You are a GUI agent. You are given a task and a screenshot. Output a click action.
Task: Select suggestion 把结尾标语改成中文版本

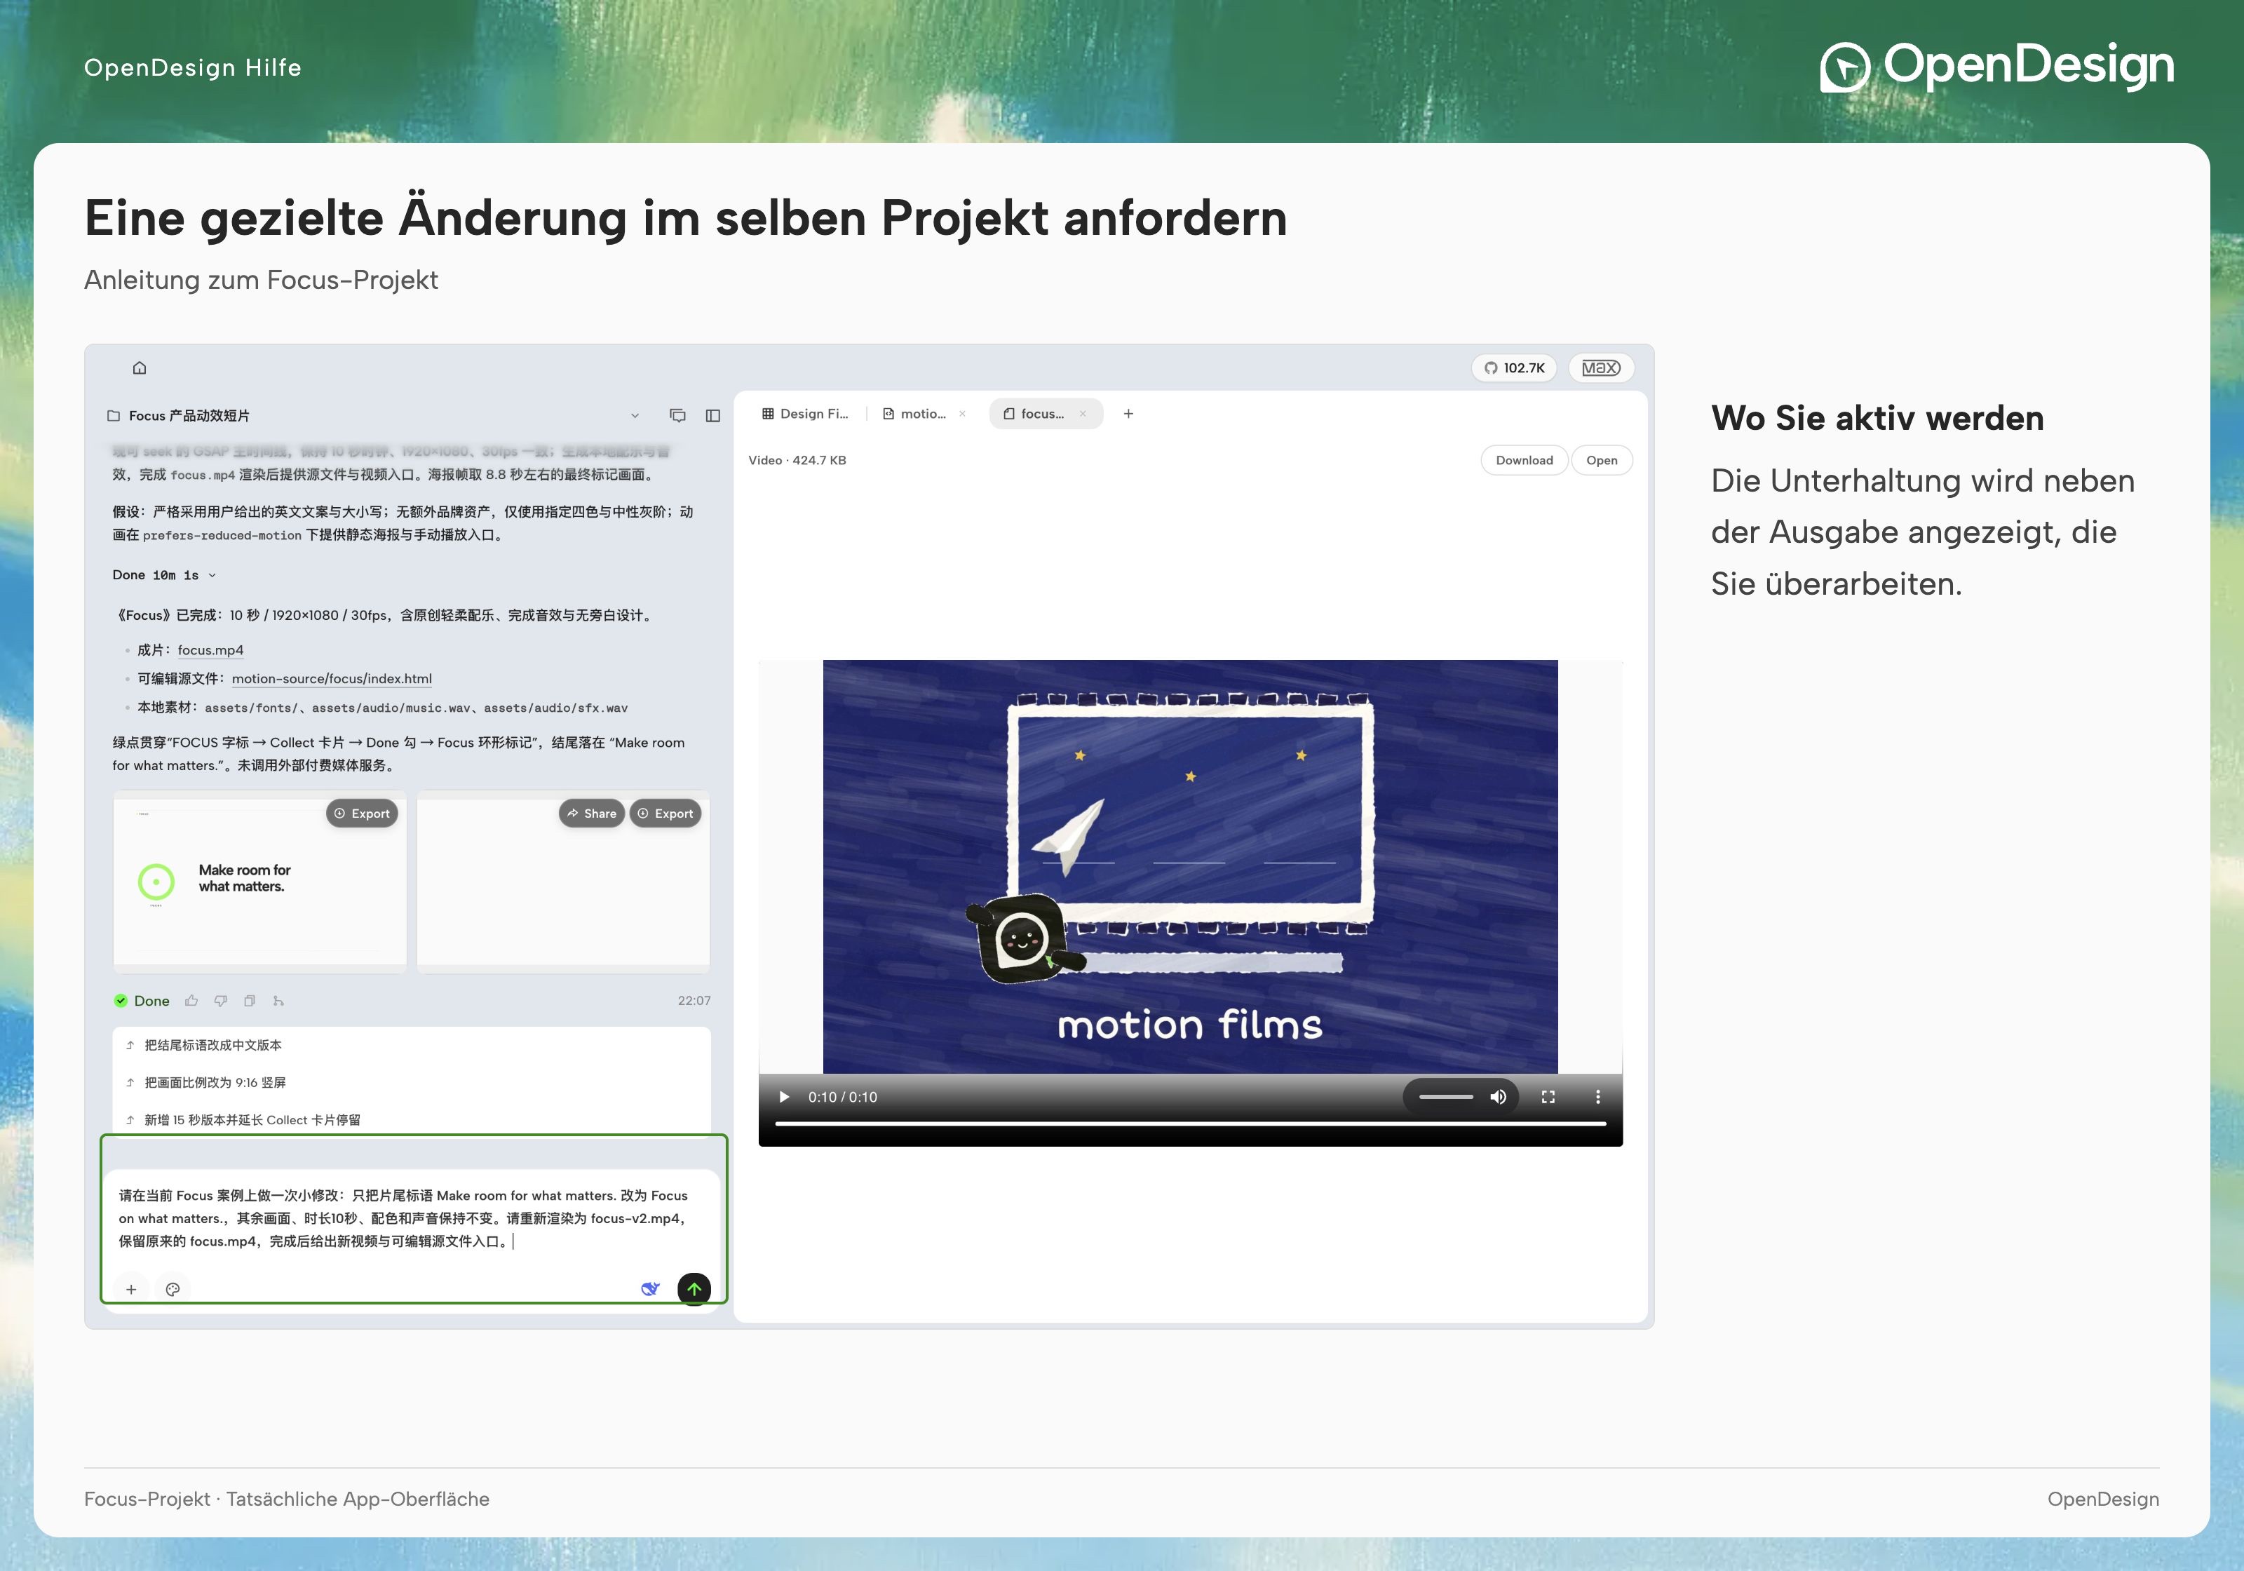click(410, 1045)
